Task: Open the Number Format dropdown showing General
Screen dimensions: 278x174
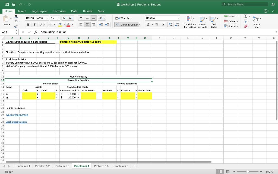Action: click(162, 18)
